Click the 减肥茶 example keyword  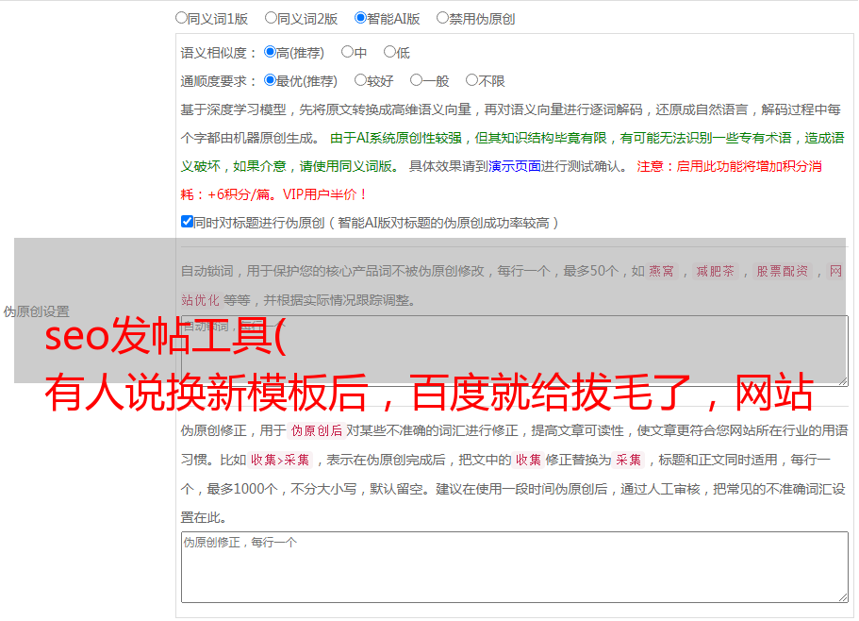(715, 271)
